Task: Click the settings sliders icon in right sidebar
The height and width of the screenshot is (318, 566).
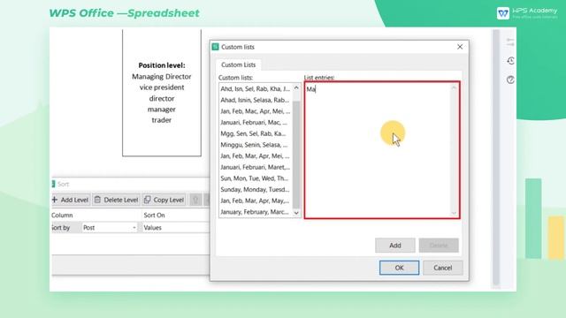Action: [510, 42]
